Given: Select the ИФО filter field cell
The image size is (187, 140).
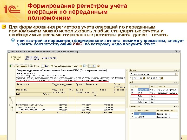Looking at the screenshot, I should (142, 93).
